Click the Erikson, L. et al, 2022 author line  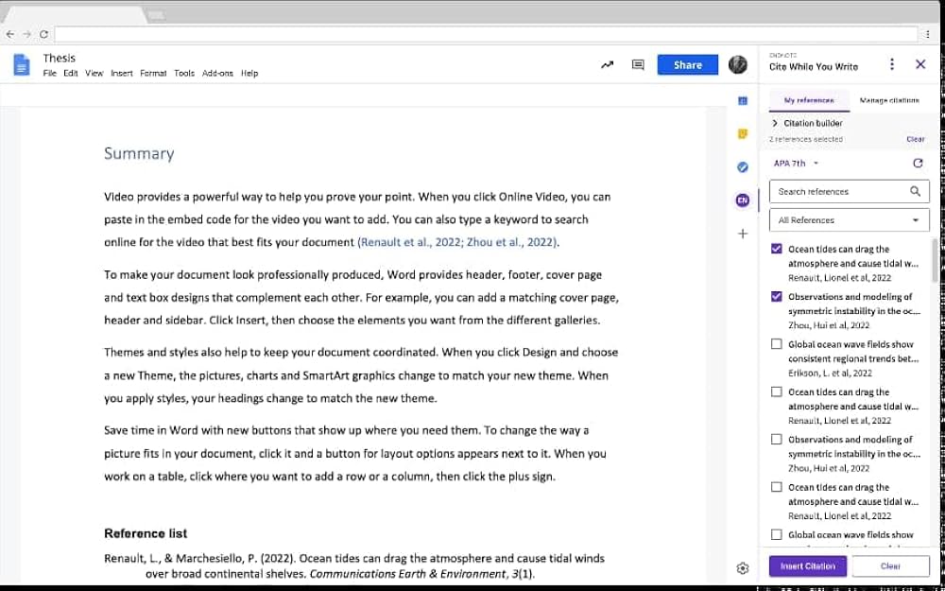830,374
